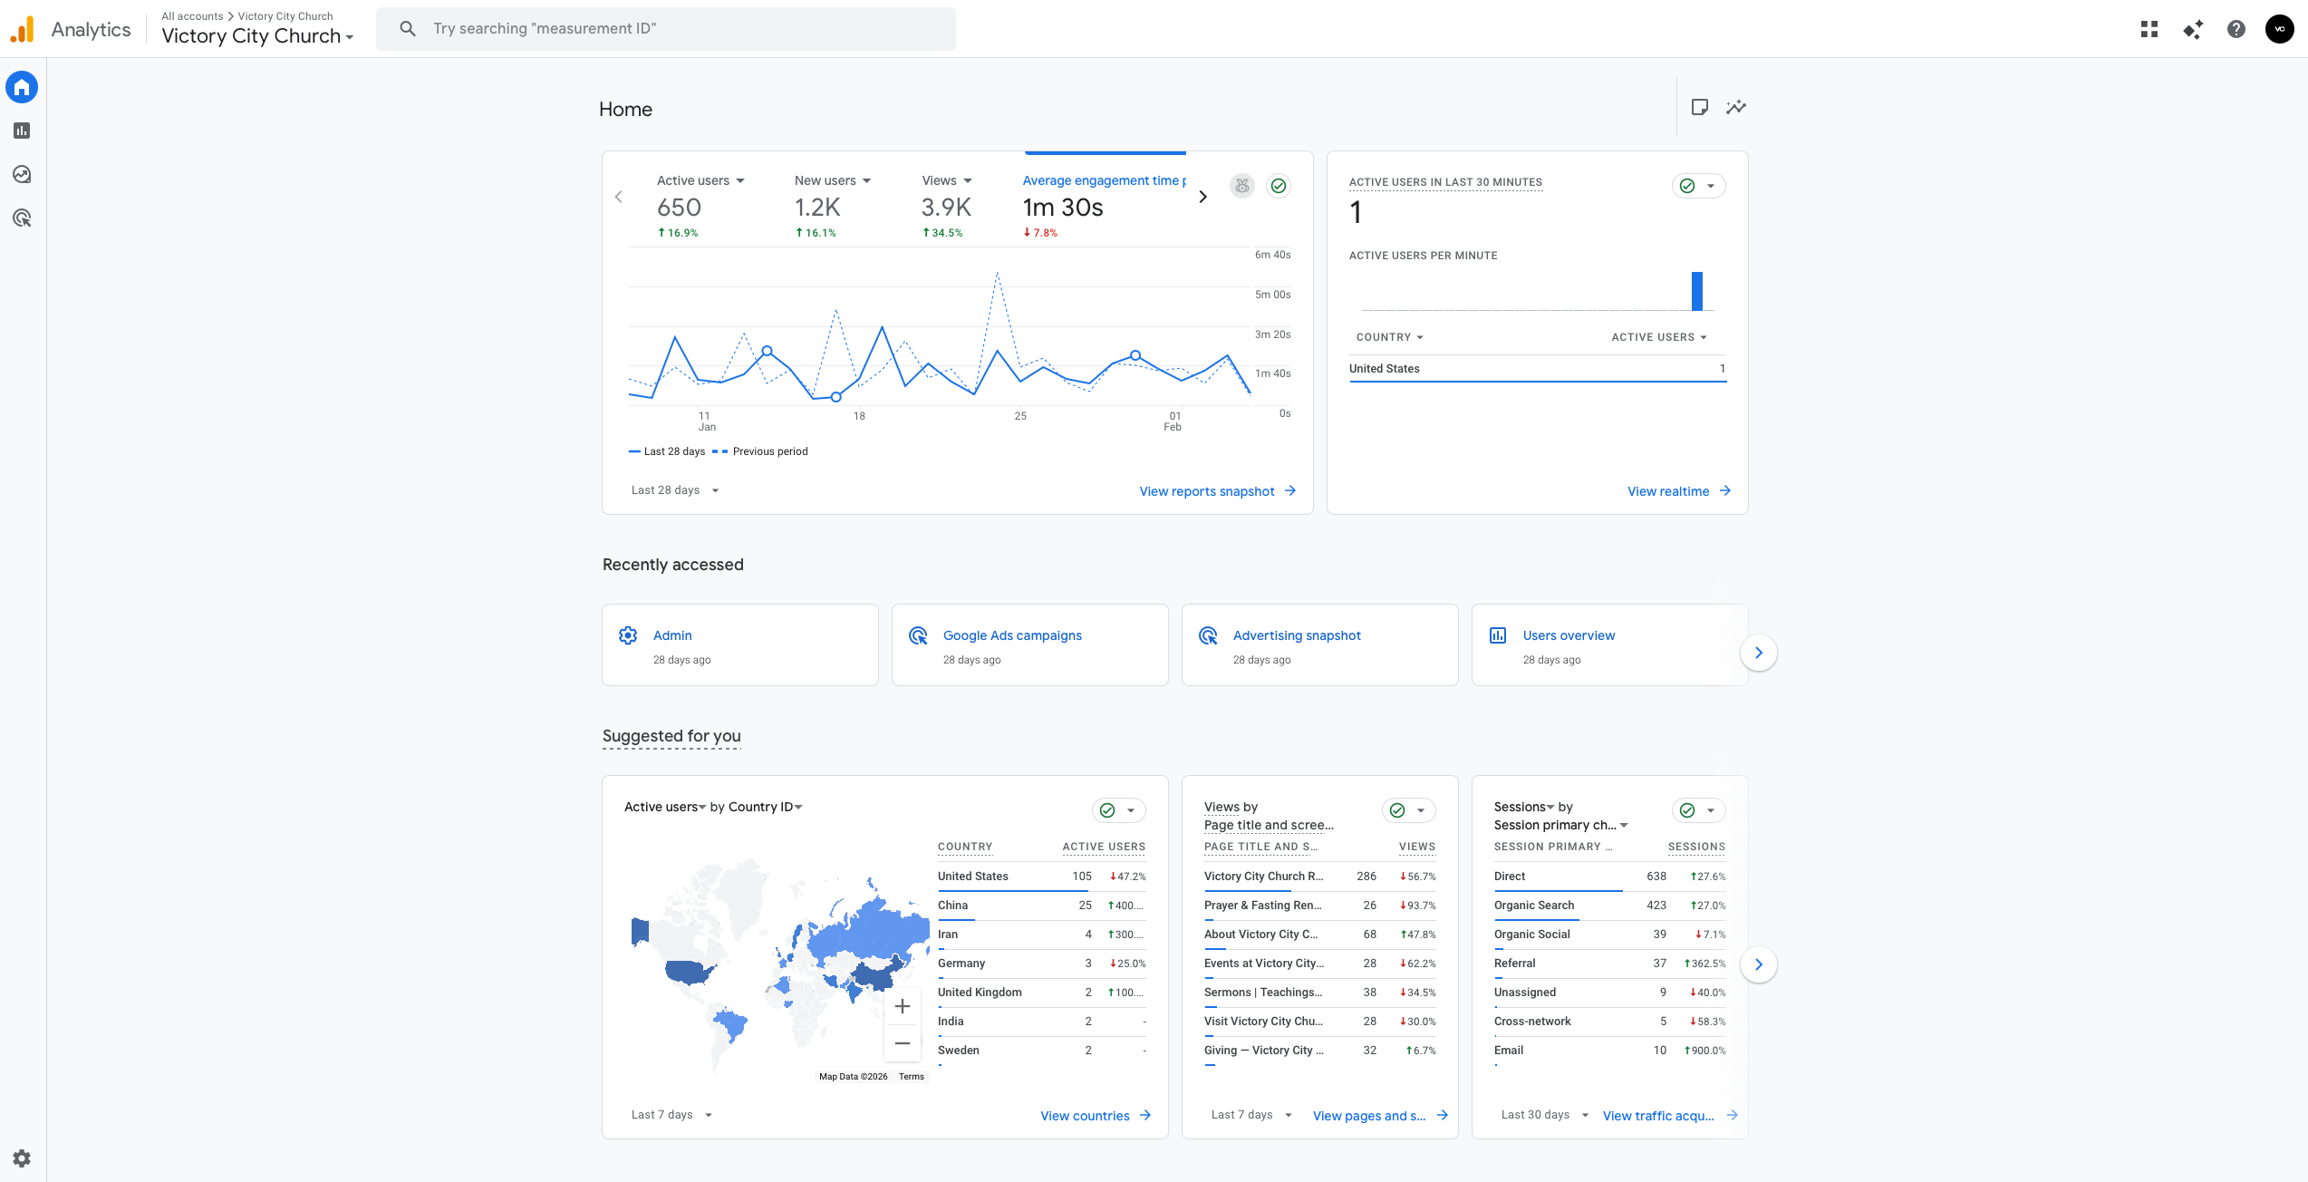Open the Admin gear at bottom left
Viewport: 2308px width, 1182px height.
tap(22, 1158)
